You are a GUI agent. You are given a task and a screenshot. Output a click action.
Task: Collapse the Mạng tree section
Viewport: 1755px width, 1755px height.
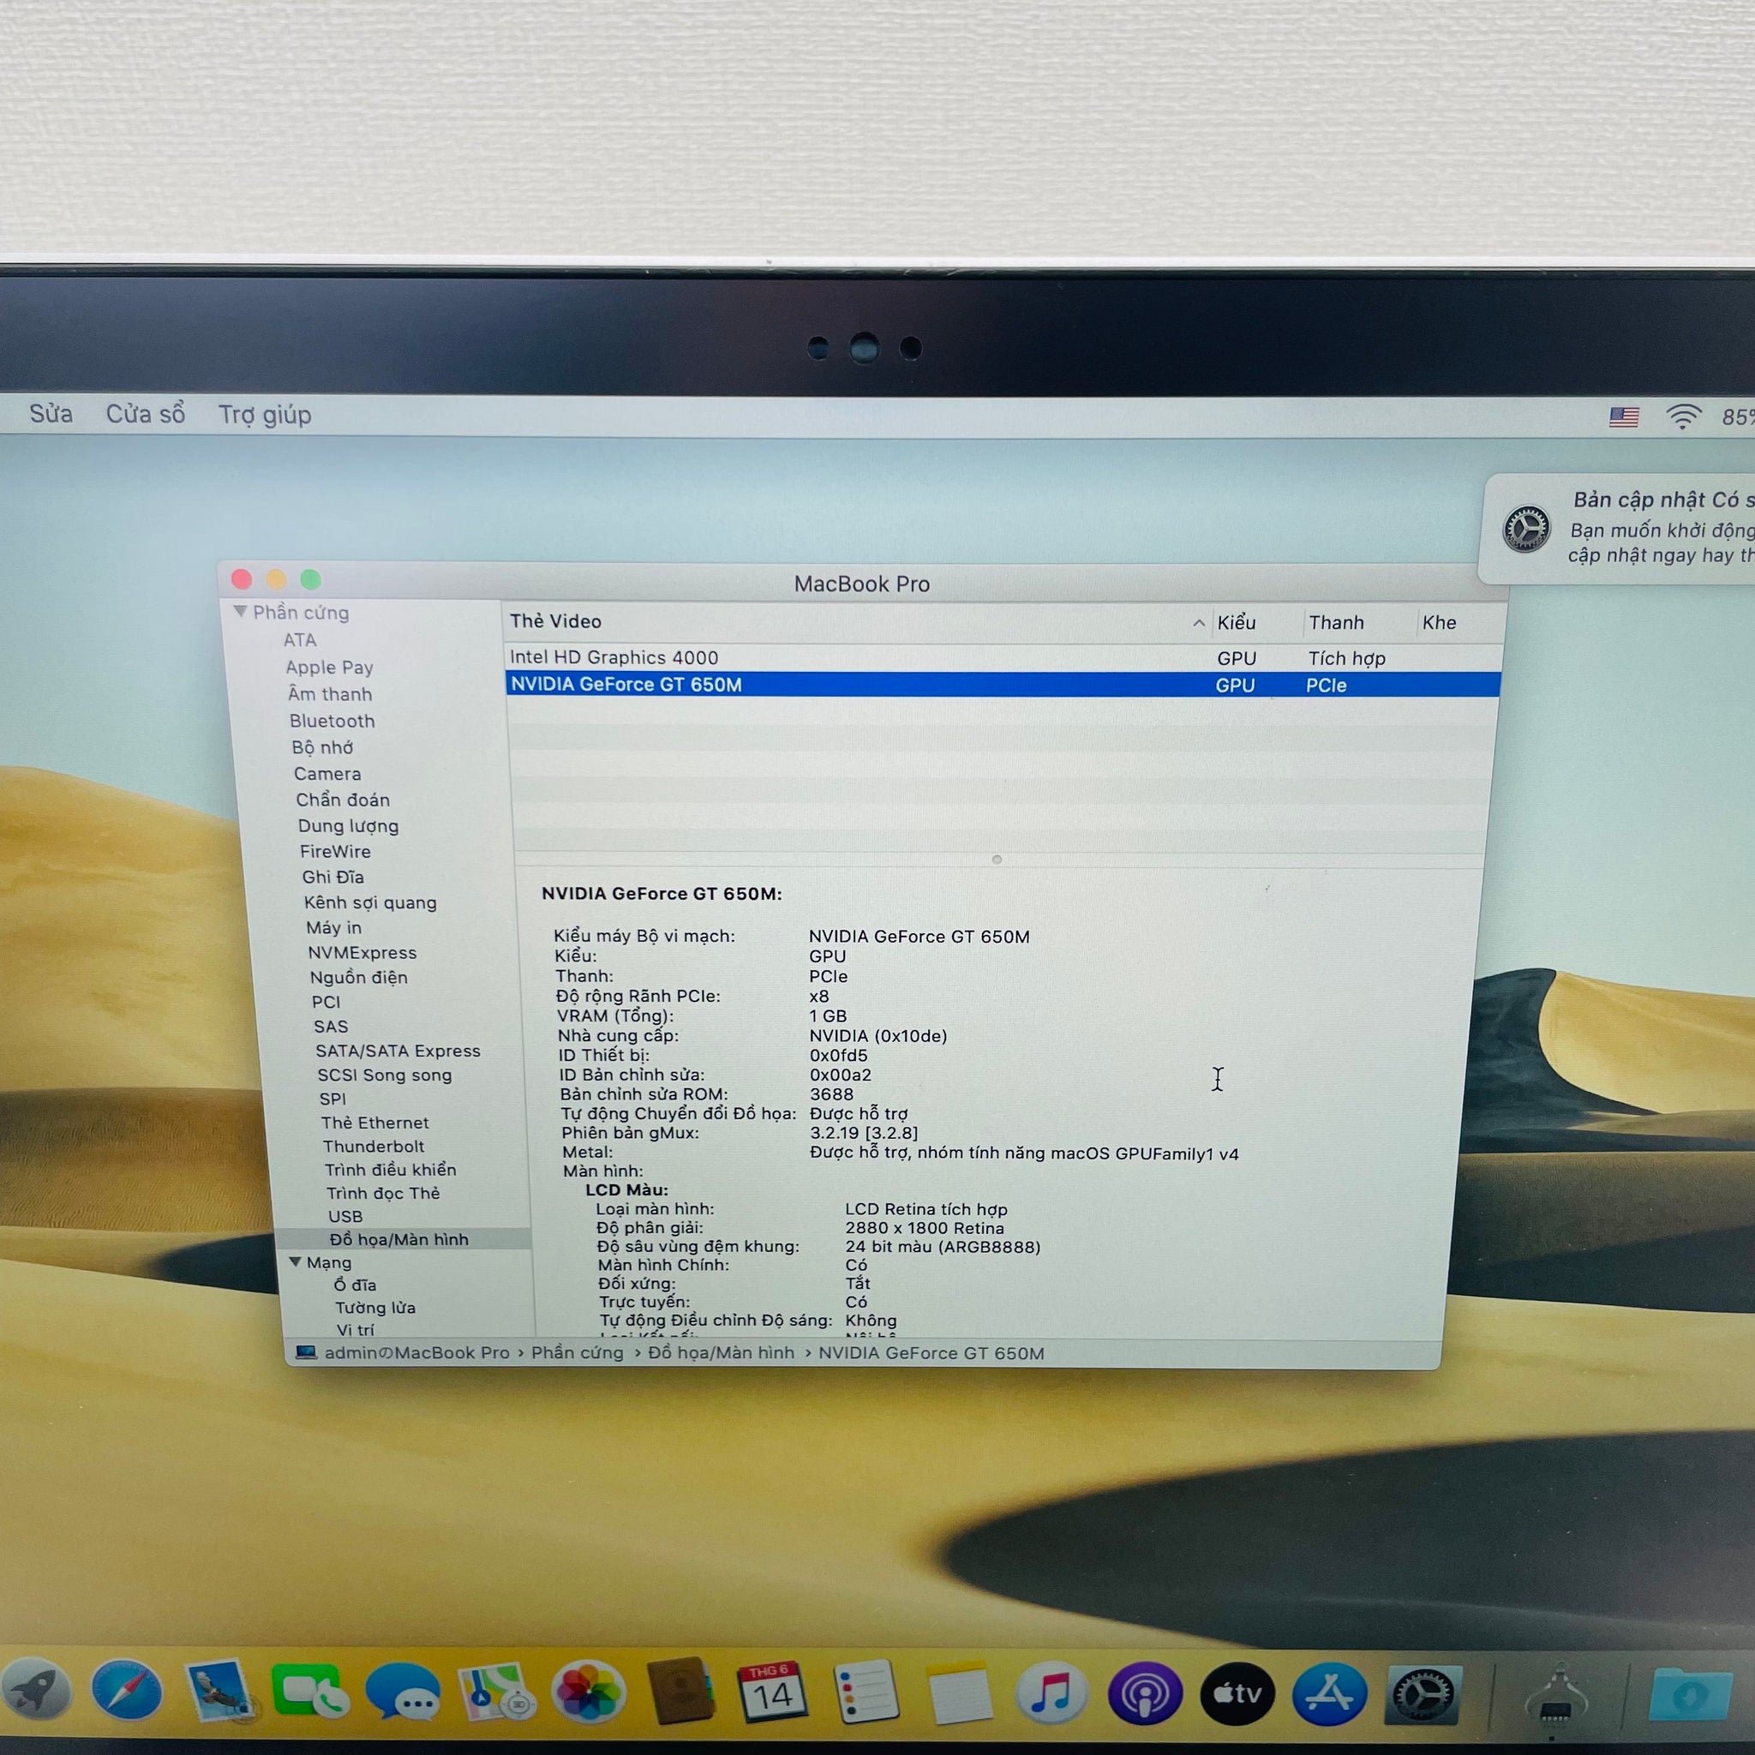pos(296,1261)
